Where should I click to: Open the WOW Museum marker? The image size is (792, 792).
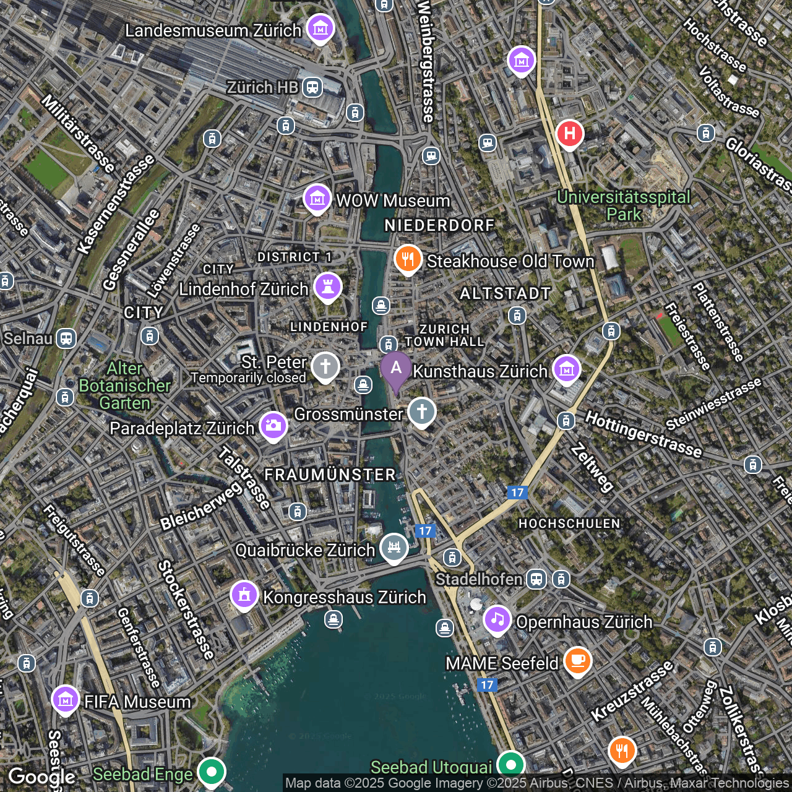(317, 199)
